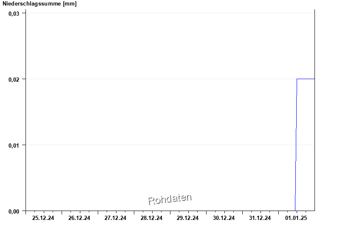Click the 0,00 y-axis label
340x234 pixels.
click(14, 211)
